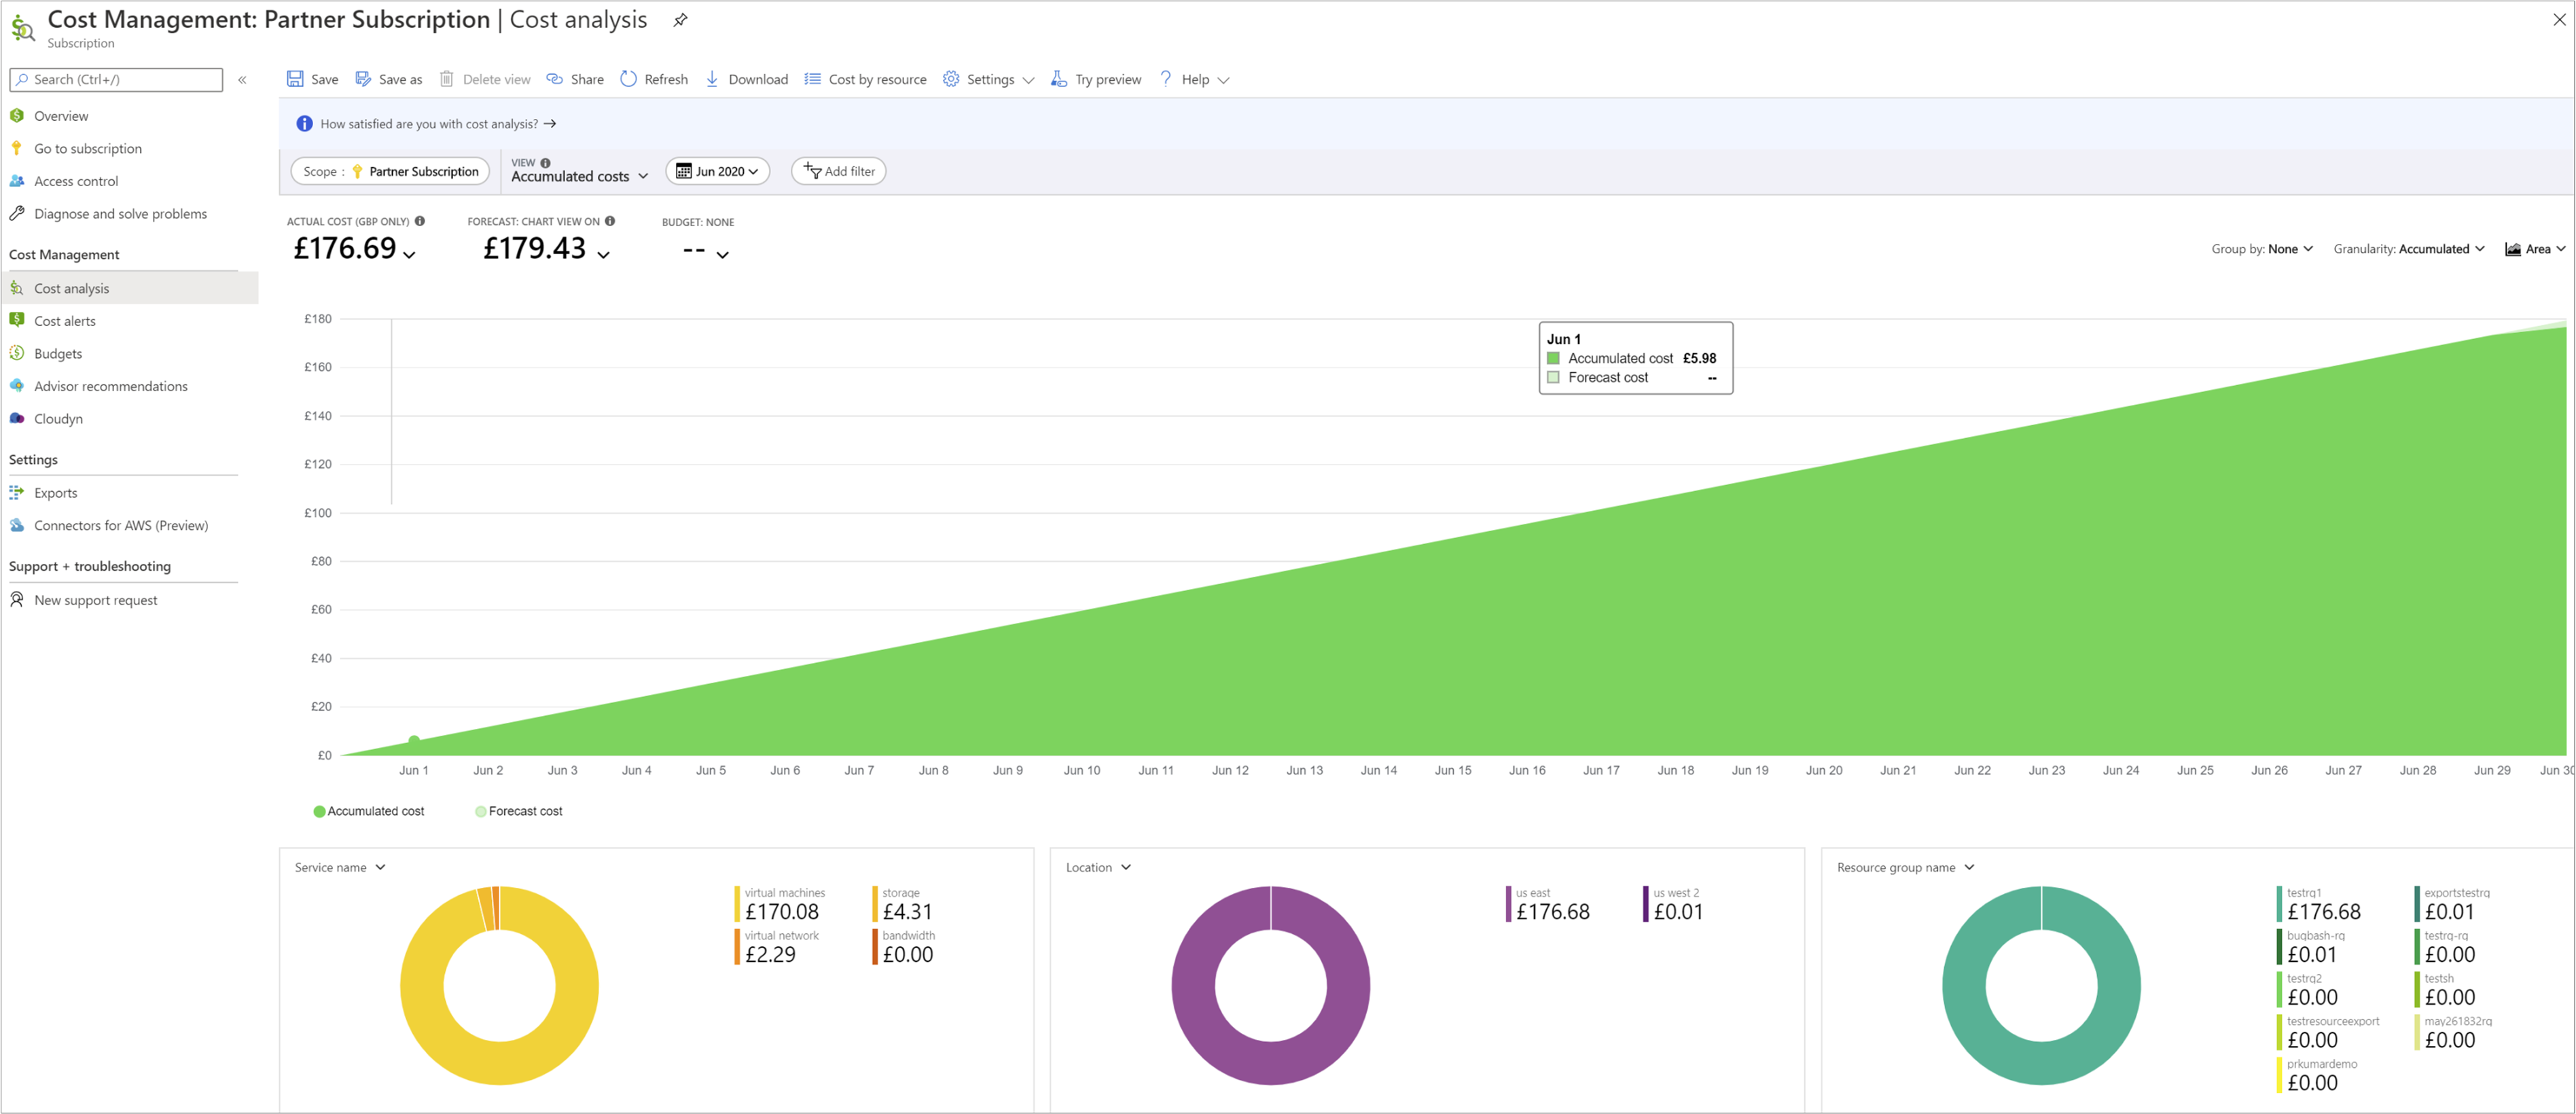
Task: Collapse the left navigation pane
Action: (242, 79)
